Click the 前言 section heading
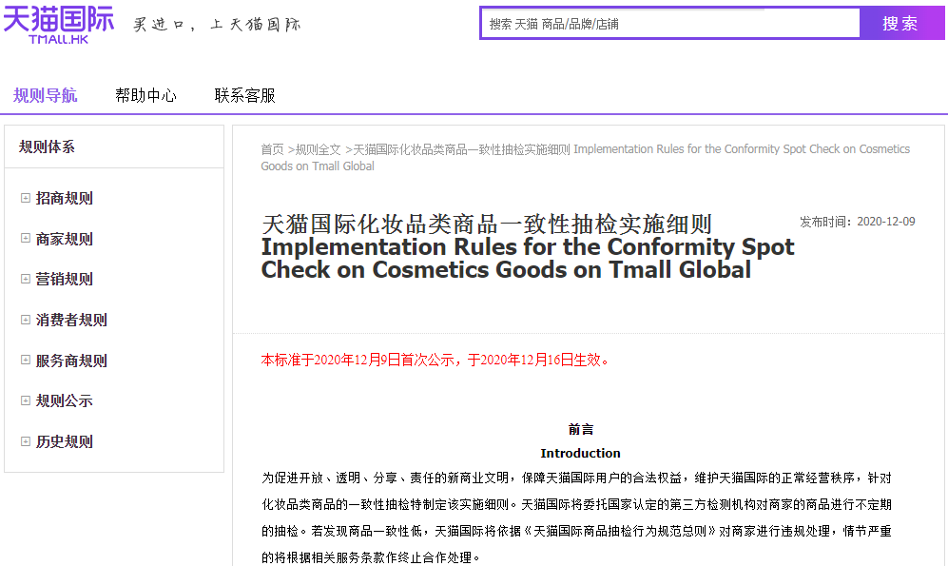The image size is (948, 566). click(x=580, y=429)
